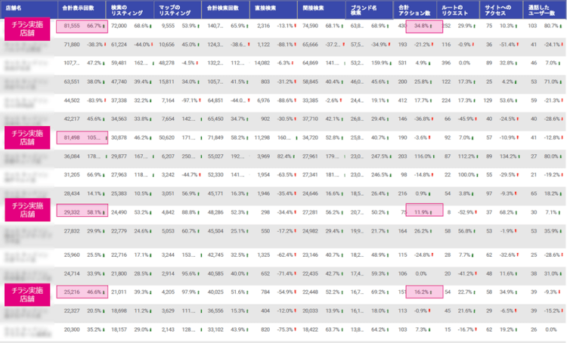Click the 直接検索 column header
This screenshot has width=567, height=343.
pos(265,8)
